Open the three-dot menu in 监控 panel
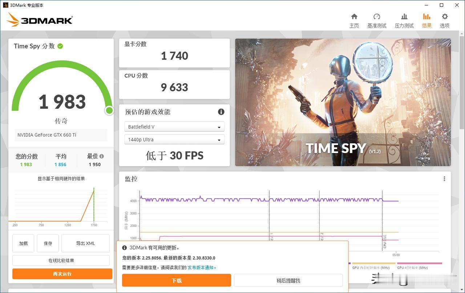This screenshot has height=293, width=465. [x=444, y=179]
